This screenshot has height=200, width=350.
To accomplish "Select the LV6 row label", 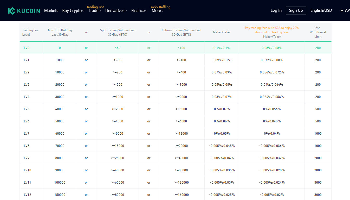I will [27, 121].
